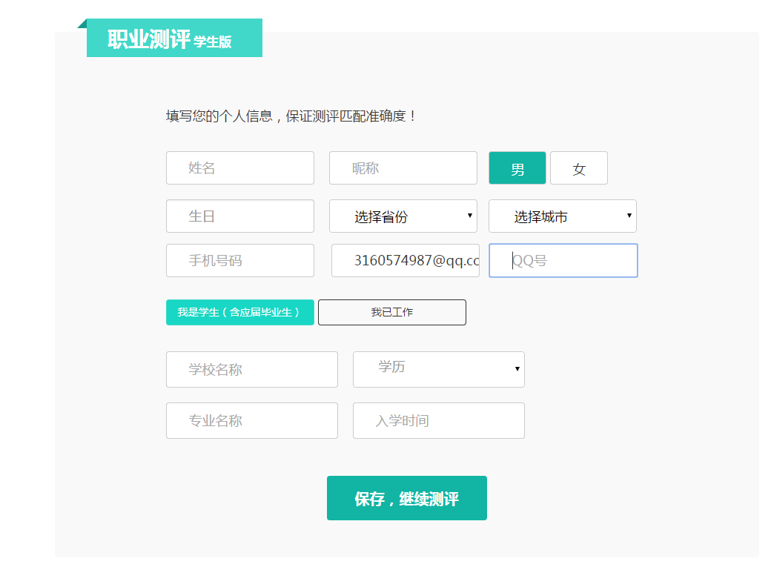
Task: Click the 生日 birthday field
Action: [x=240, y=216]
